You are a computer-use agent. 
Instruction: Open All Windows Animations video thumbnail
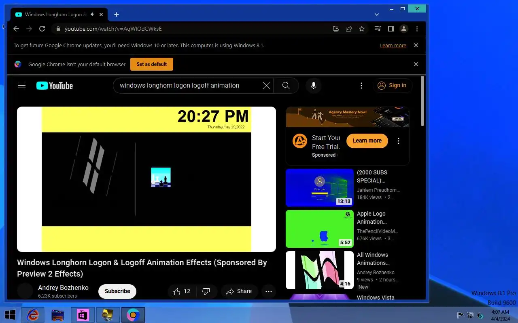point(320,270)
